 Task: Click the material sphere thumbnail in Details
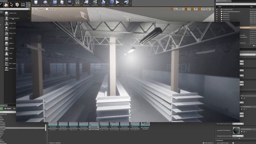click(236, 130)
